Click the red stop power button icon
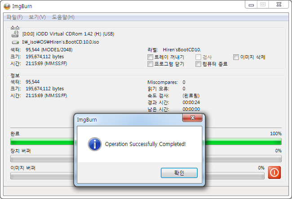292x199 pixels. (274, 172)
